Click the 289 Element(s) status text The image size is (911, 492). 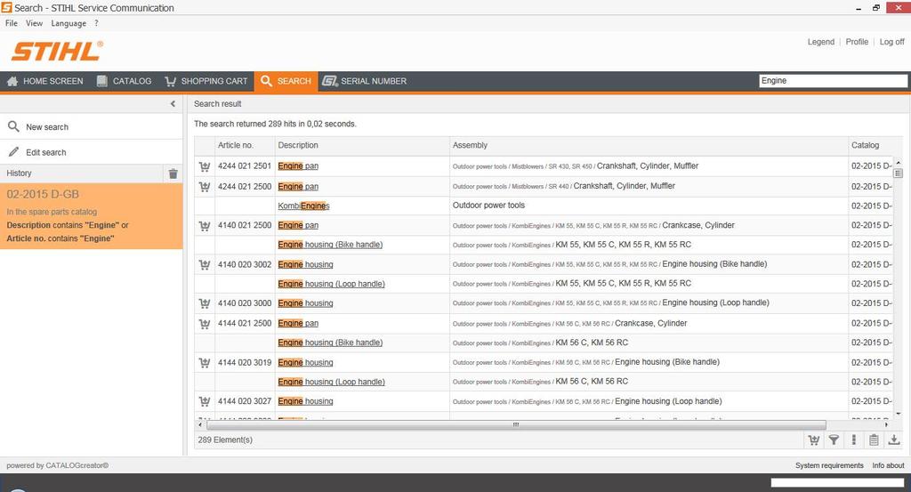pyautogui.click(x=225, y=440)
